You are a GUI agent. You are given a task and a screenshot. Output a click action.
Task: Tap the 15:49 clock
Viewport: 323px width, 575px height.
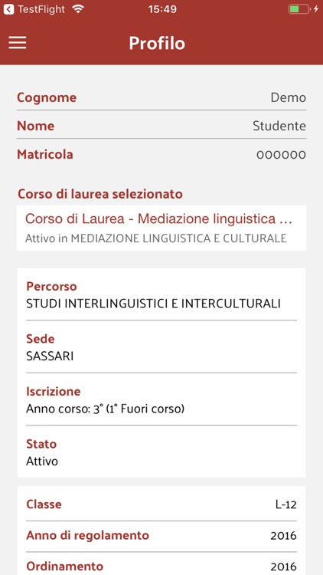[x=162, y=9]
